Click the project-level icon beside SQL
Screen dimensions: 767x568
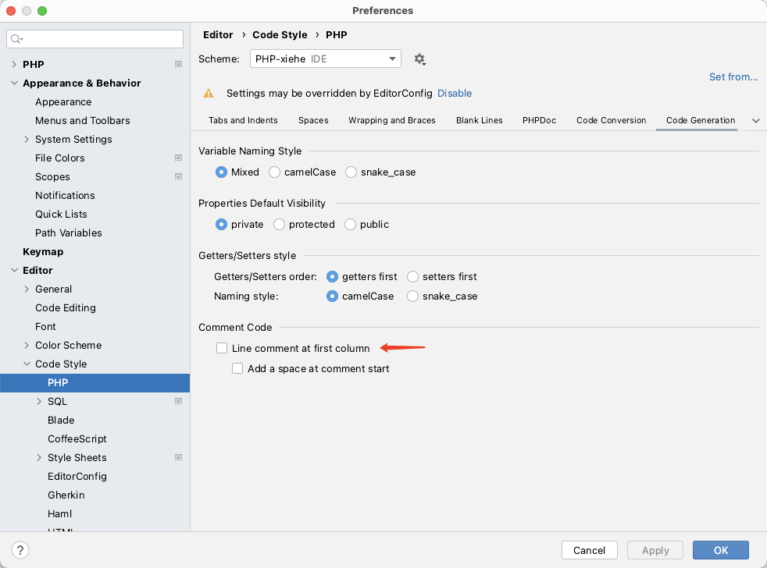click(x=178, y=401)
